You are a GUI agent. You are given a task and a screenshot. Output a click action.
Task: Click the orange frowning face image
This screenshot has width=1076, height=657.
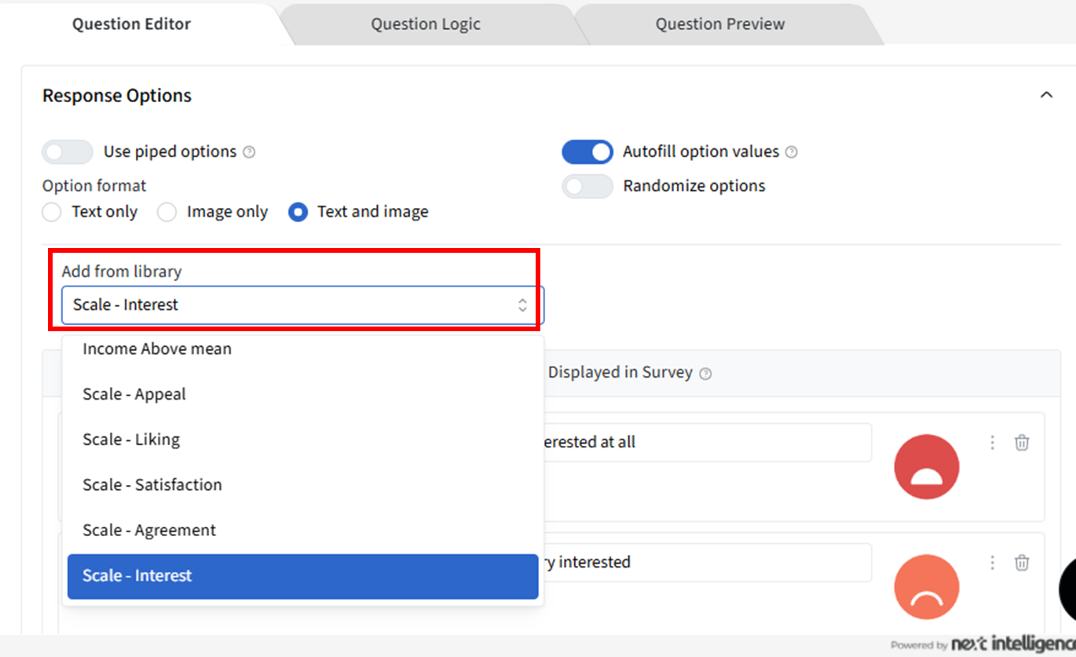tap(926, 587)
